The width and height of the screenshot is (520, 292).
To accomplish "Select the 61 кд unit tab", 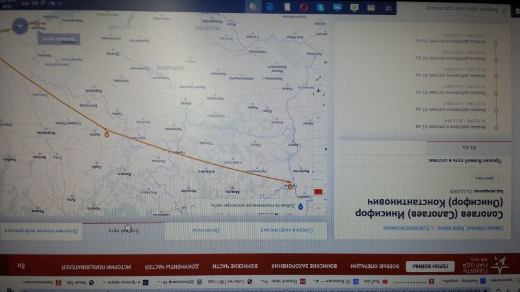I will click(x=469, y=147).
